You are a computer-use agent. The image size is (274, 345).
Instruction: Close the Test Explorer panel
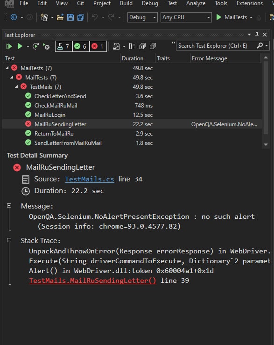click(265, 35)
